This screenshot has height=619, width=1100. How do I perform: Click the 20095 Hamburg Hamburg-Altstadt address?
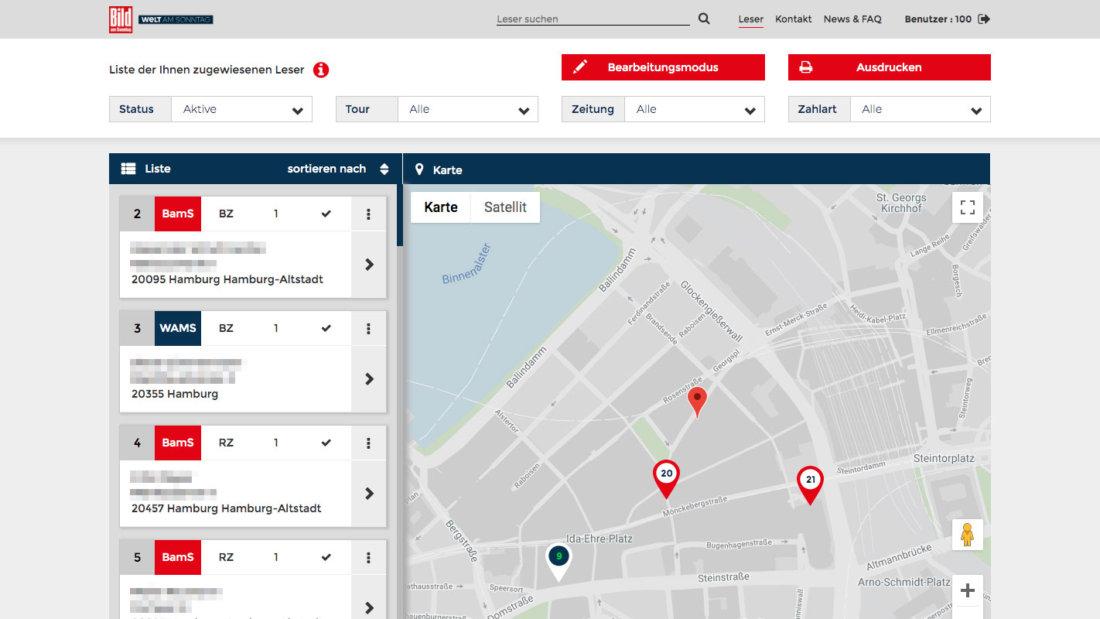pos(227,279)
